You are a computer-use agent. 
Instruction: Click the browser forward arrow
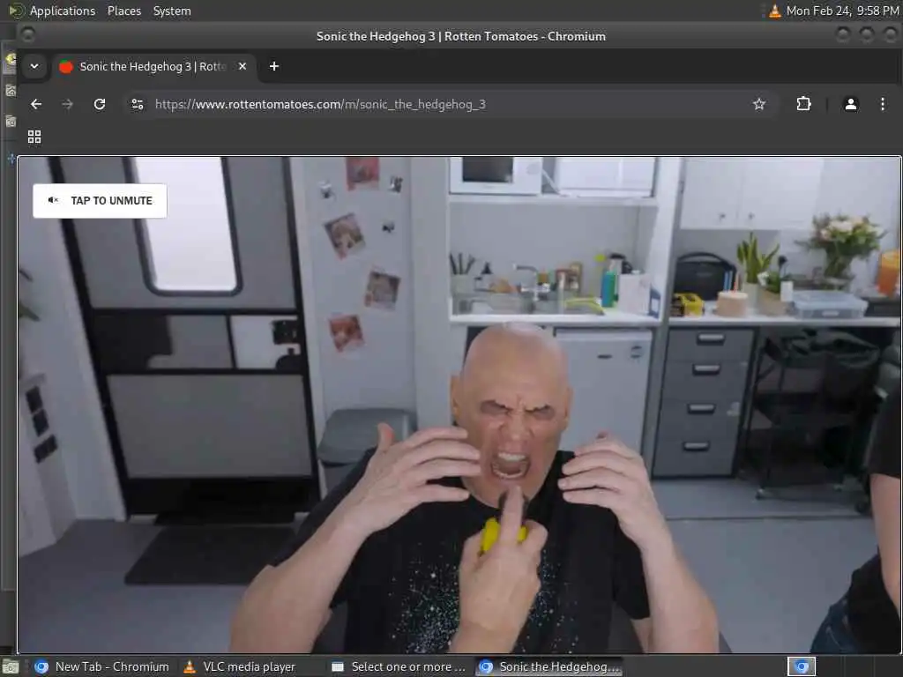(x=67, y=104)
